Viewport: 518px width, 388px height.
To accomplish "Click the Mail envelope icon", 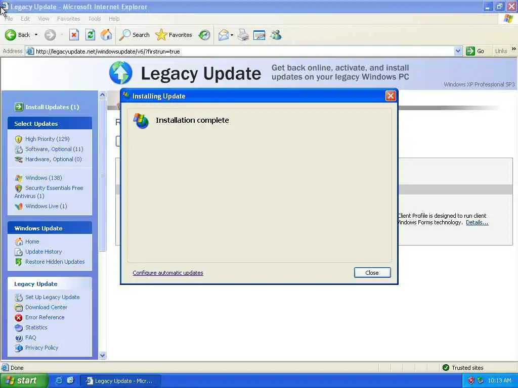I will [x=223, y=35].
